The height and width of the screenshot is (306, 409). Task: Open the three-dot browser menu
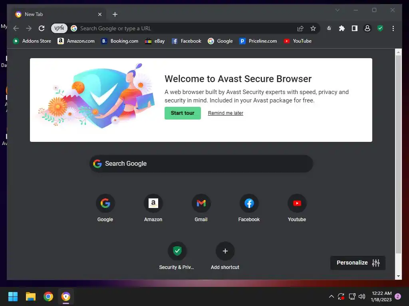coord(393,28)
